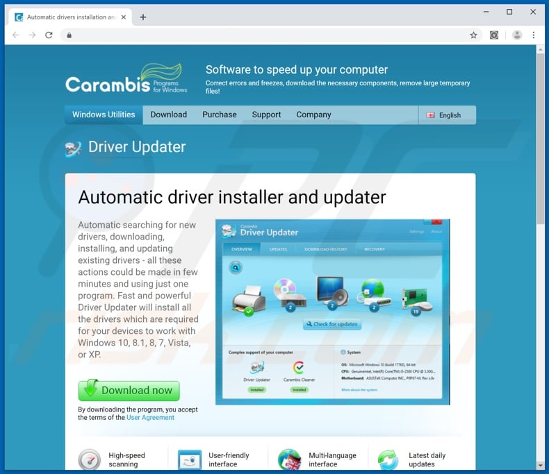Image resolution: width=549 pixels, height=474 pixels.
Task: Open the user profile avatar
Action: (x=517, y=35)
